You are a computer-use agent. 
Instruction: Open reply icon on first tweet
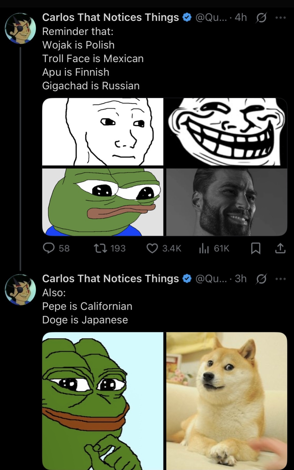(x=49, y=248)
